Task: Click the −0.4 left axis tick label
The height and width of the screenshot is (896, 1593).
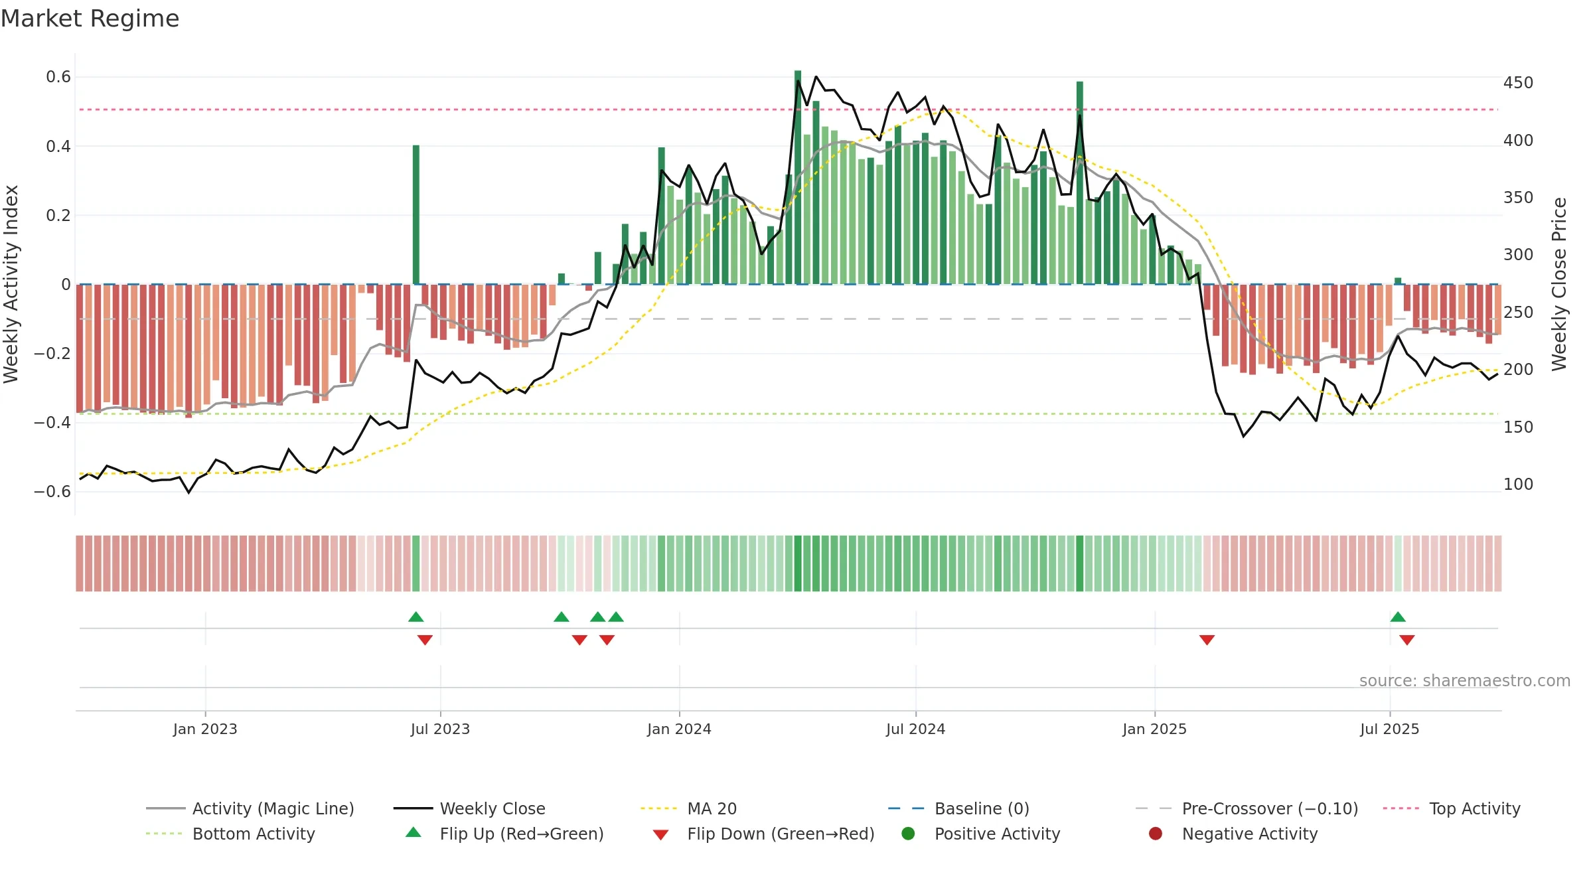Action: 52,422
